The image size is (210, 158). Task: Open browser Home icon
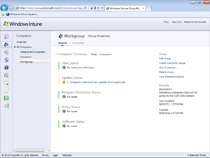[x=196, y=8]
